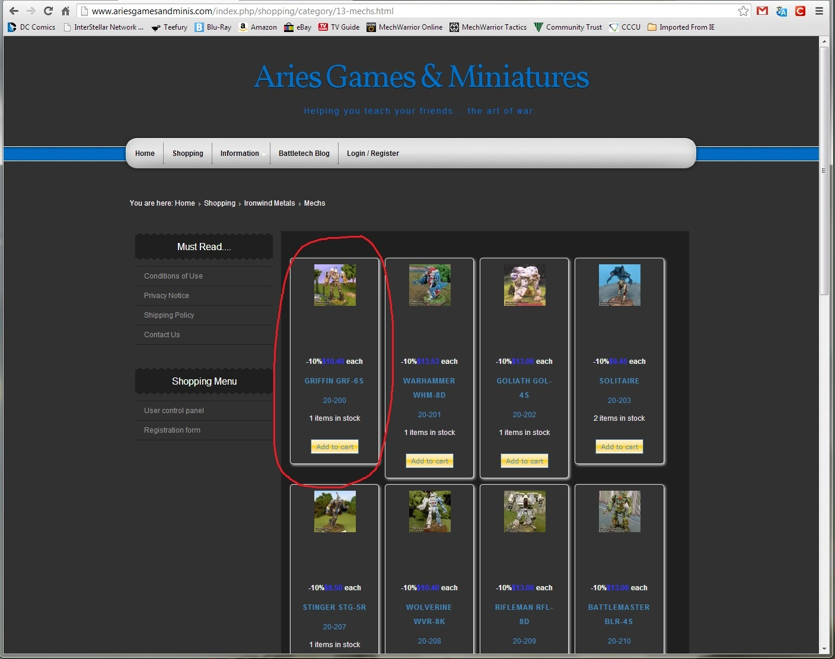
Task: Click the Griffin GRF-6S product thumbnail
Action: pyautogui.click(x=335, y=285)
